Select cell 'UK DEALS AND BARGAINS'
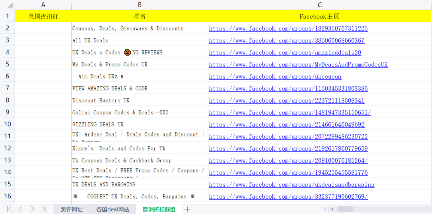The height and width of the screenshot is (214, 432). click(x=140, y=184)
